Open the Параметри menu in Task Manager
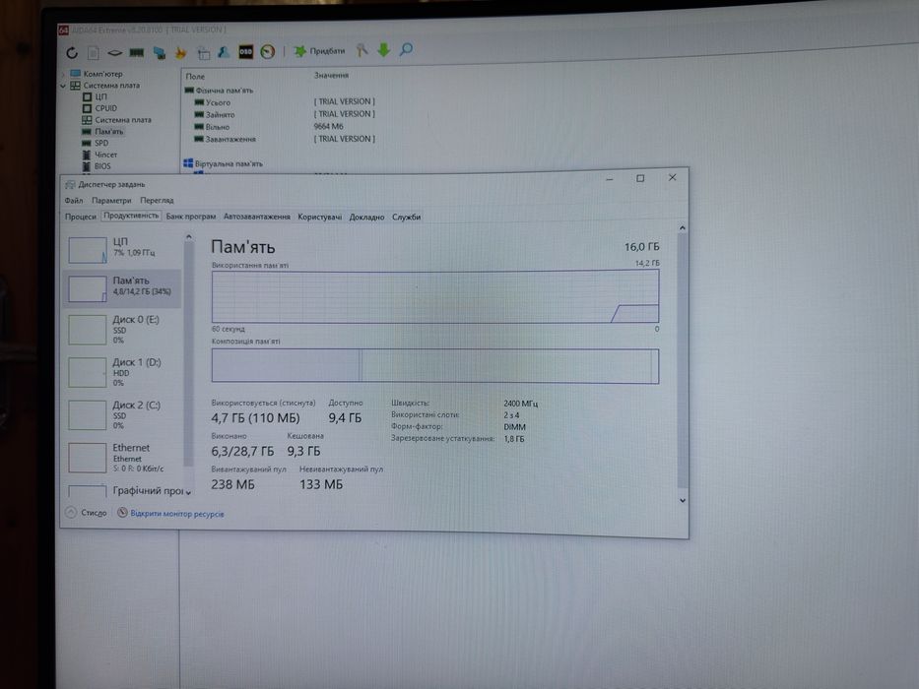The height and width of the screenshot is (689, 919). [x=111, y=201]
